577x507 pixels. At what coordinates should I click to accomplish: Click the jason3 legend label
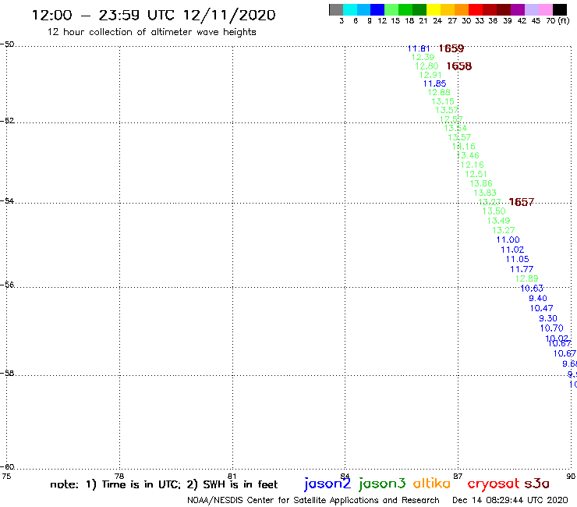coord(382,484)
